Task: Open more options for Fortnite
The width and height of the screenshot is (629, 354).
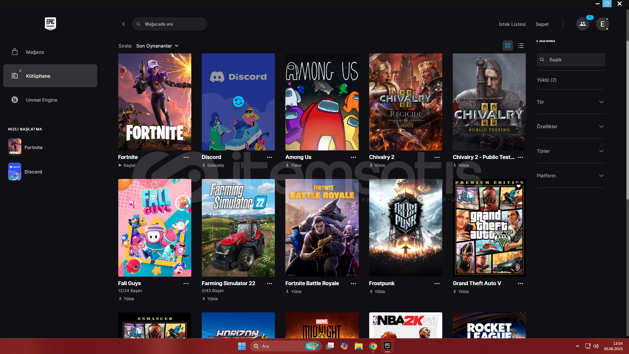Action: point(186,157)
